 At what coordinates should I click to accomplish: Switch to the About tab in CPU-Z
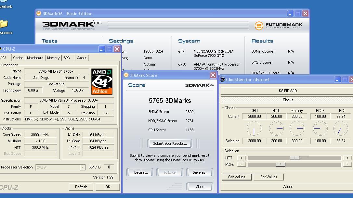click(x=82, y=58)
